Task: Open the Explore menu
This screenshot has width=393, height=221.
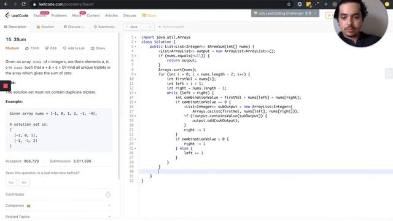Action: tap(39, 15)
